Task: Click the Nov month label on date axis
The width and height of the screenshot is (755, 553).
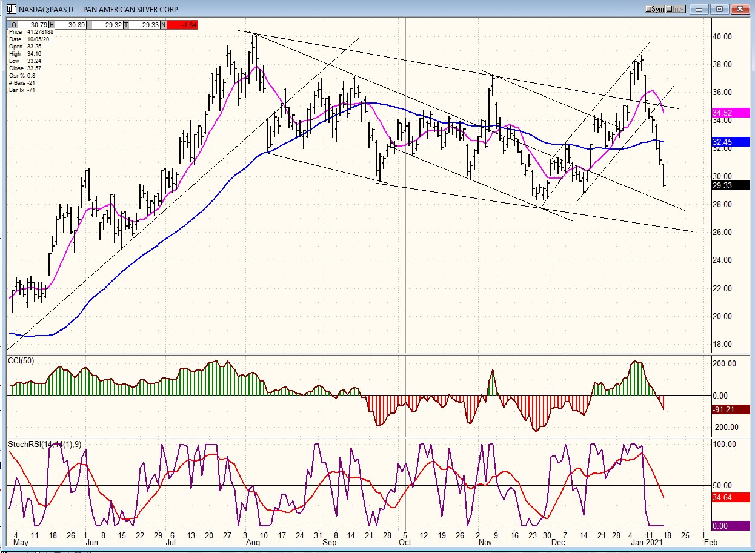Action: point(485,543)
